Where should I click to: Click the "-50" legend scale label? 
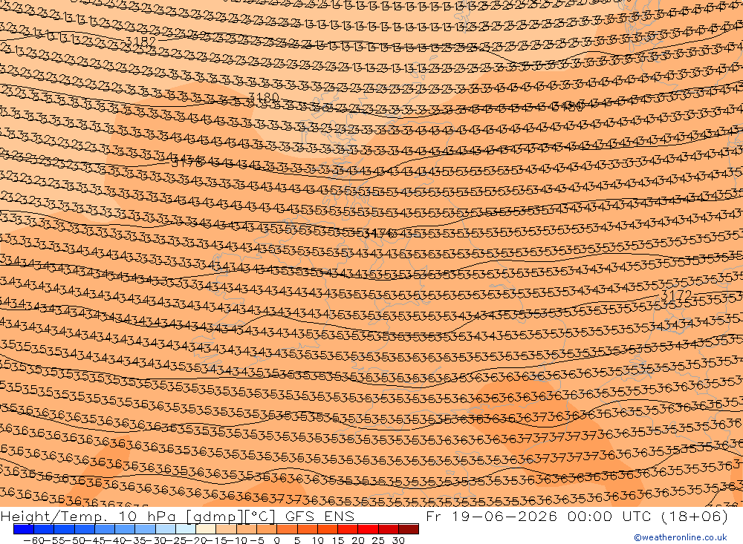pyautogui.click(x=74, y=540)
